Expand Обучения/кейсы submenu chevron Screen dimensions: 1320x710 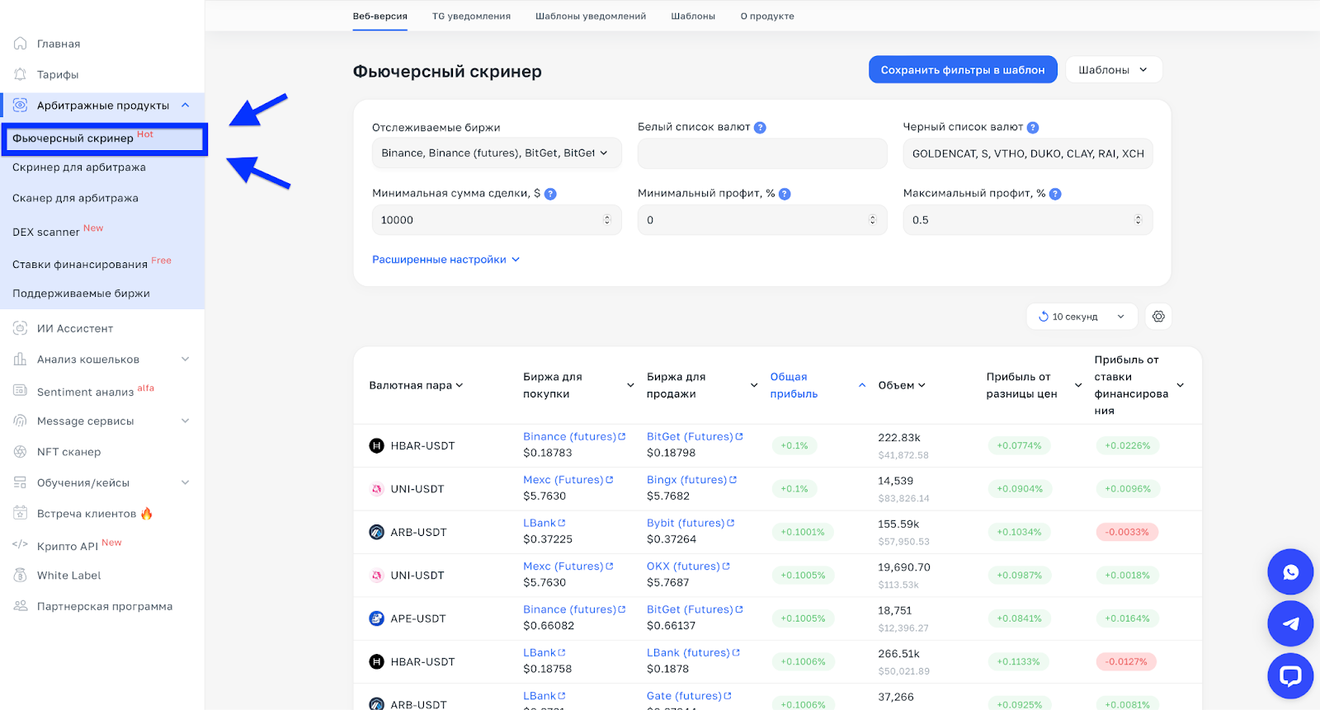(x=186, y=482)
